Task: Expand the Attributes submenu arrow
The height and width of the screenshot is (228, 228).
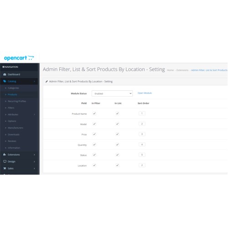Action: [34, 114]
